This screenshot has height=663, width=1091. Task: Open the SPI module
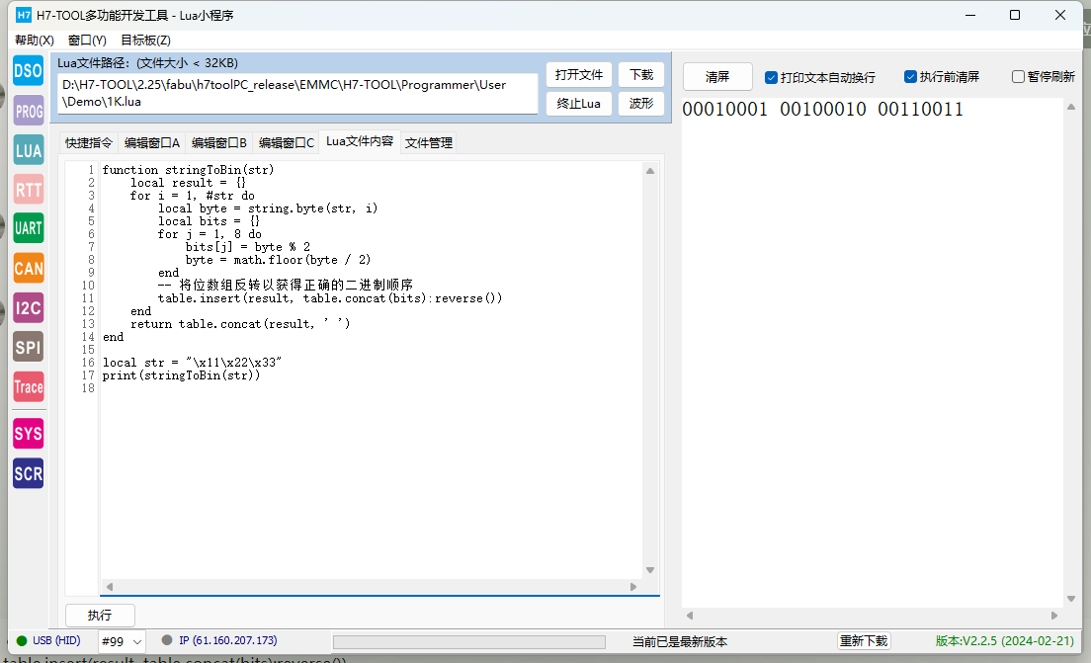tap(29, 347)
